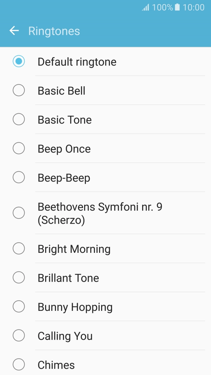Select Beethovens Symfoni nr. 9 (Scherzo)
Screen dimensions: 211x375
pos(19,213)
